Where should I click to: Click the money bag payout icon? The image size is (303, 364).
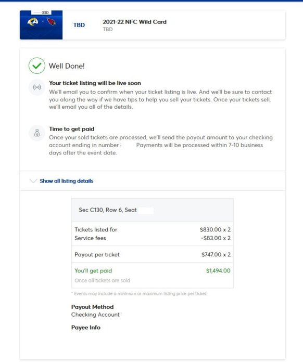pyautogui.click(x=37, y=133)
